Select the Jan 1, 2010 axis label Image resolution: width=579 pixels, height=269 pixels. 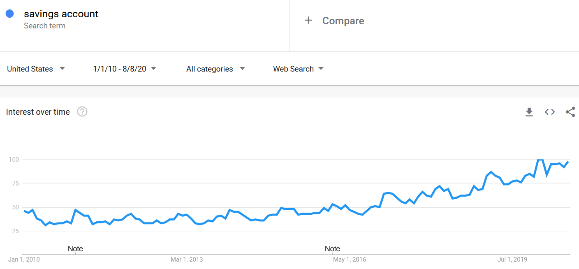tap(24, 260)
